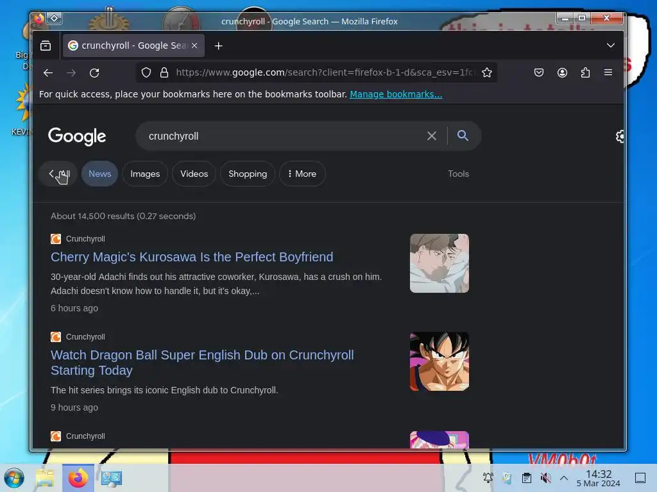Open the window menu icon in titlebar
This screenshot has width=657, height=492.
click(39, 19)
